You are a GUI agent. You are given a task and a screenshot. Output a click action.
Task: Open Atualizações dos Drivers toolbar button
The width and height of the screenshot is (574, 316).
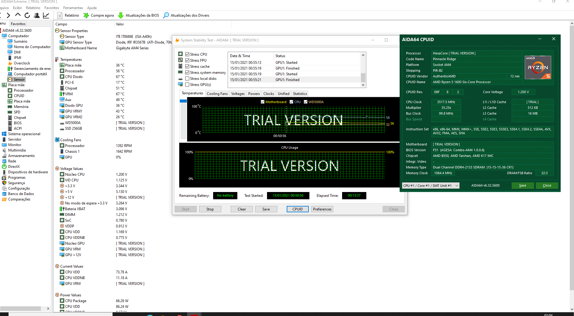point(186,15)
